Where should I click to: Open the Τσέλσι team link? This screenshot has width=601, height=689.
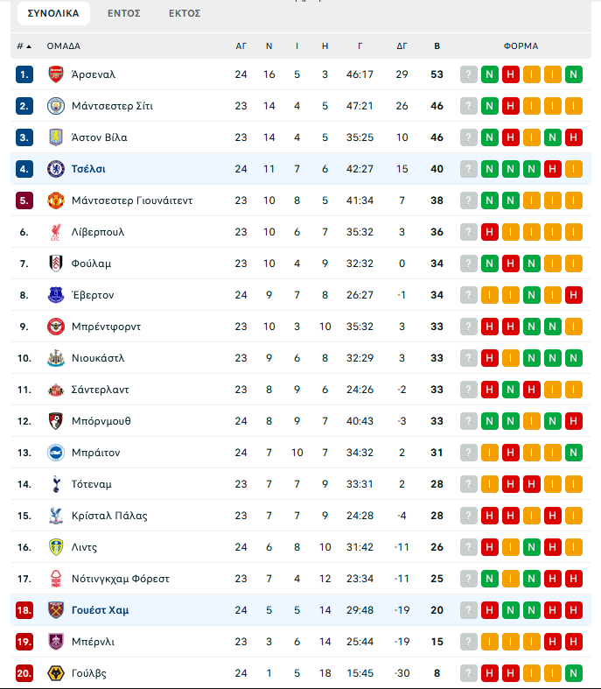[x=88, y=169]
